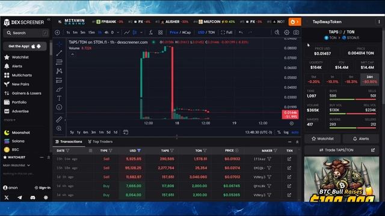Toggle the auto scale on the chart

(295, 132)
